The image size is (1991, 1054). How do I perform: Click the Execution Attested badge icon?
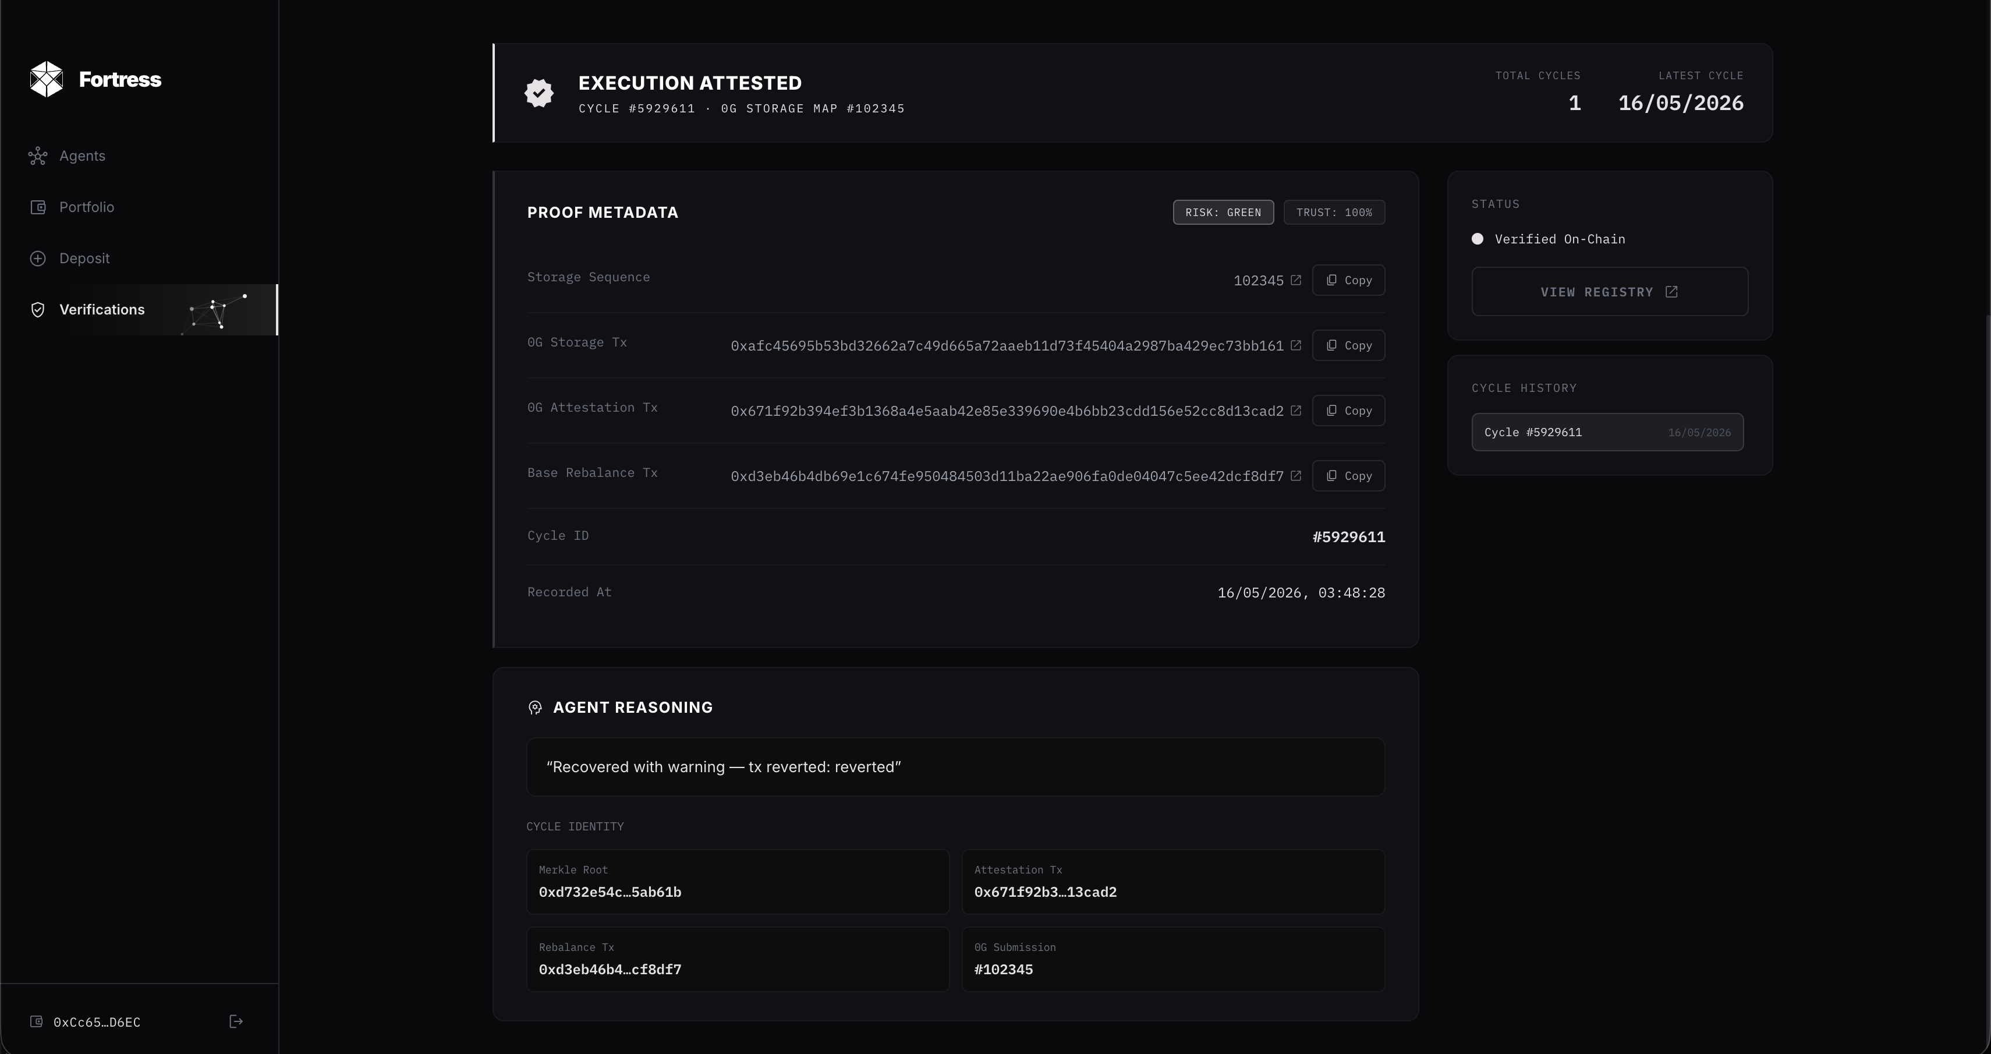click(540, 93)
